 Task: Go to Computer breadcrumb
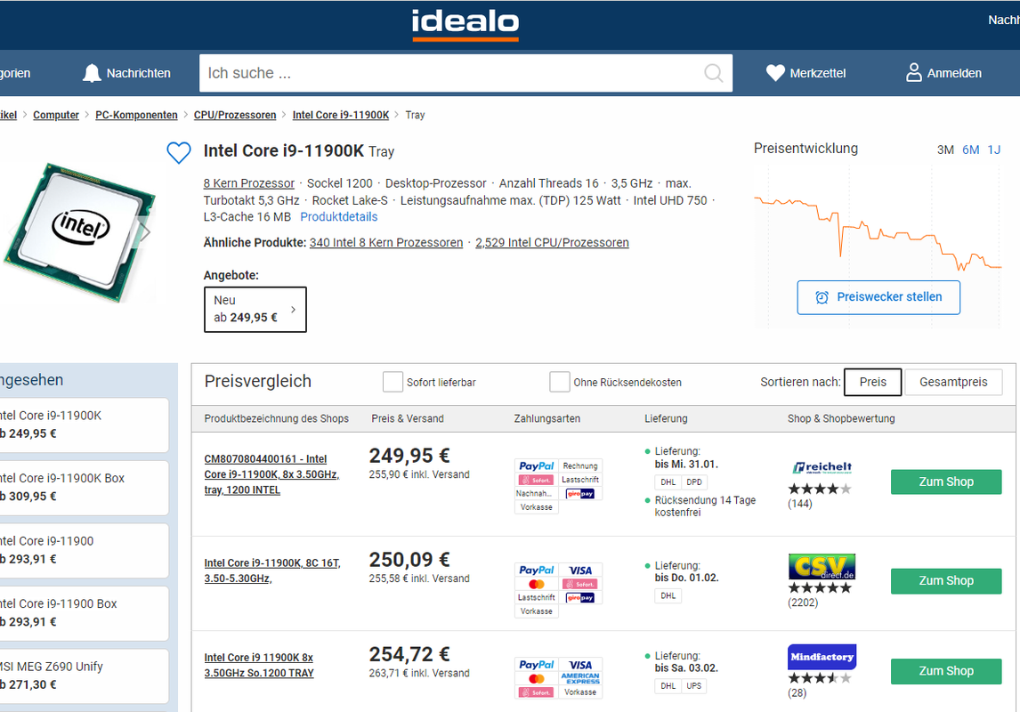56,115
